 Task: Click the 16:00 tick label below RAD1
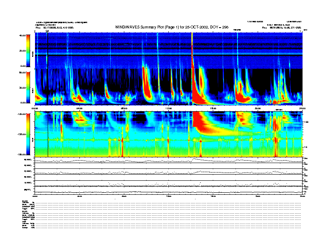pos(213,108)
